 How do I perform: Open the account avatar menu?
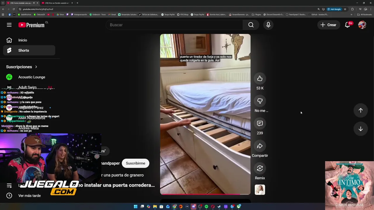pos(362,25)
